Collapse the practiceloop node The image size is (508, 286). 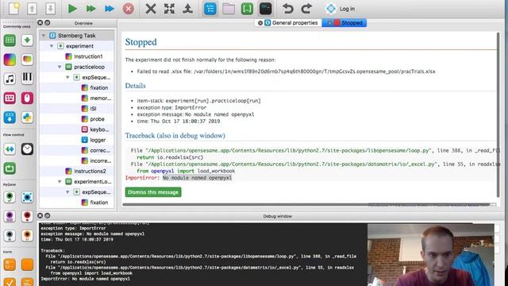(x=60, y=67)
